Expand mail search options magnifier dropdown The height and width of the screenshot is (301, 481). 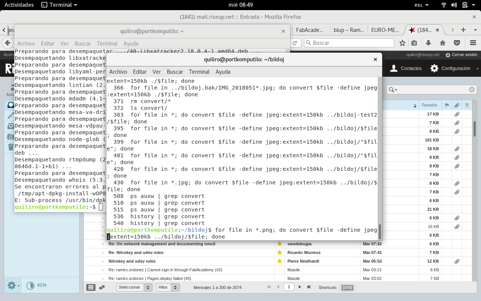(x=393, y=90)
